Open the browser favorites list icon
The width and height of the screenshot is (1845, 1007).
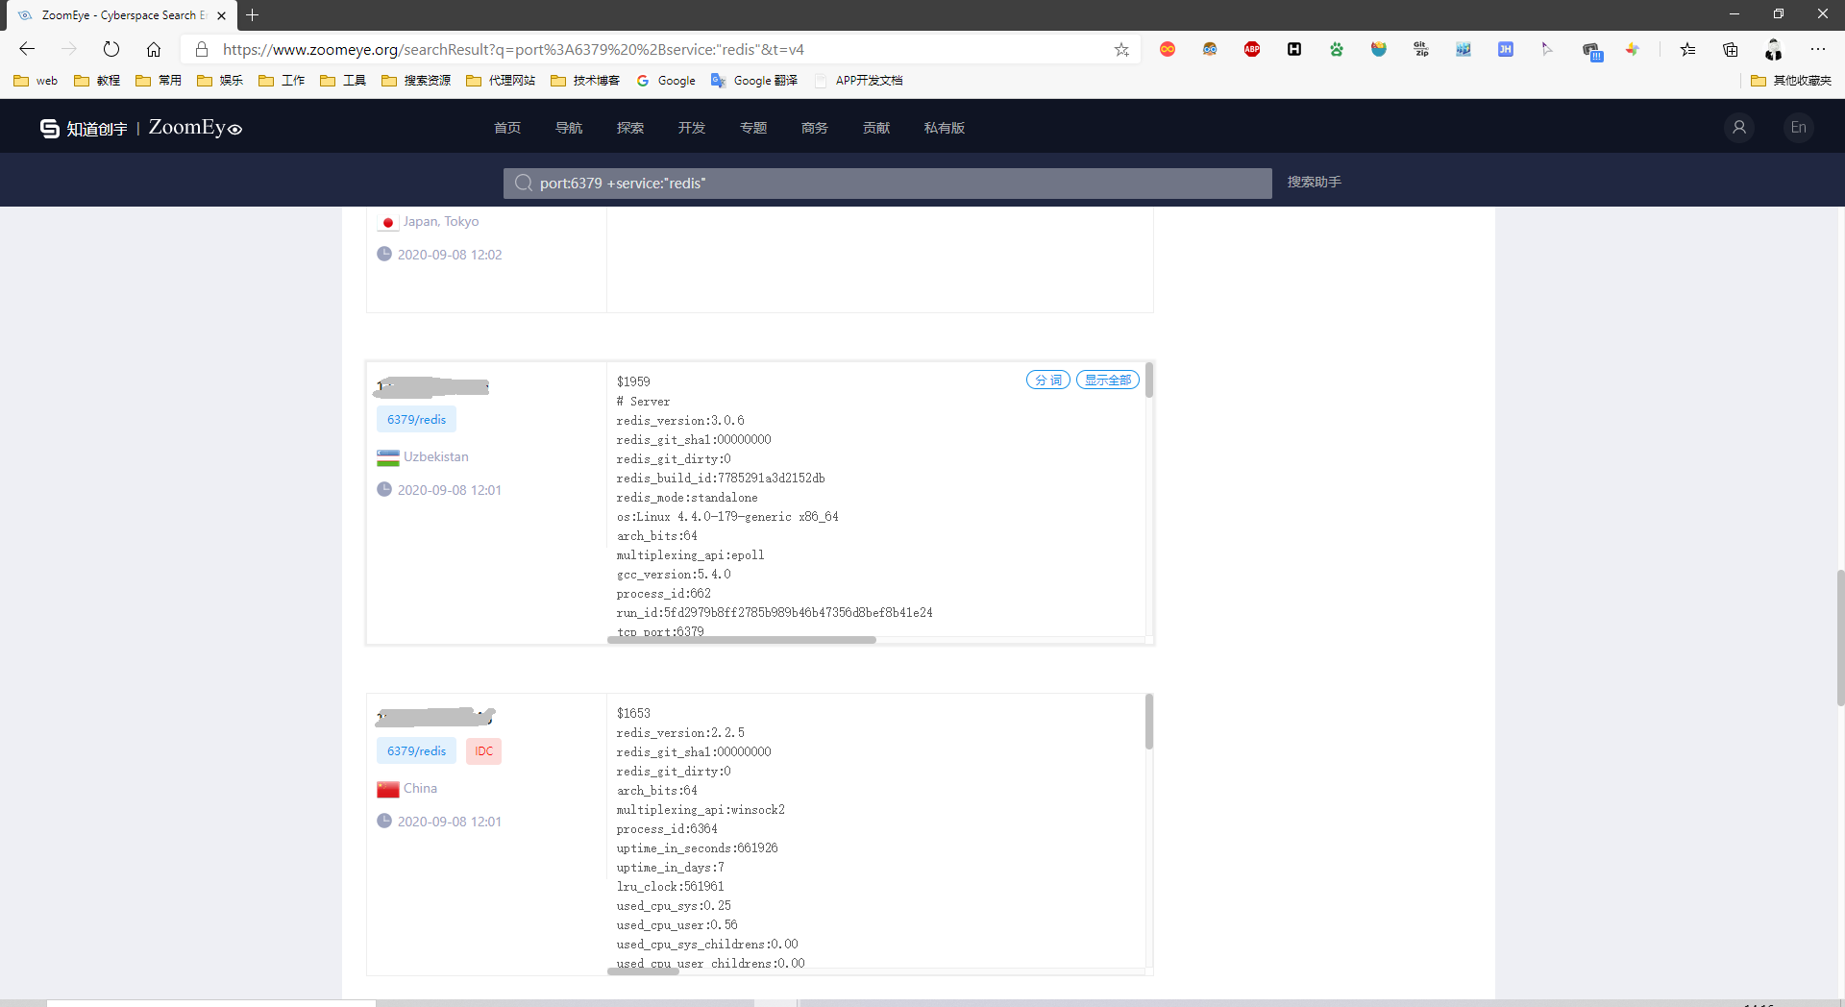[1688, 49]
